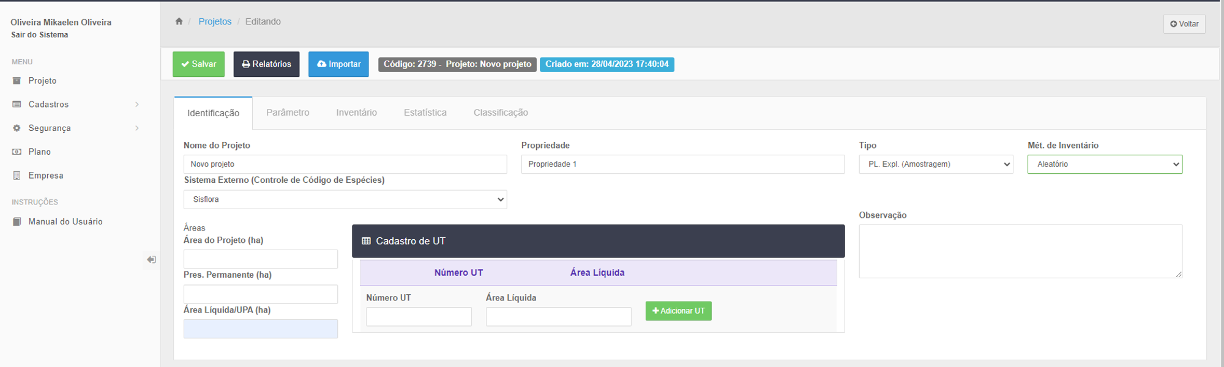Open Projeto from the sidebar menu

pos(42,81)
